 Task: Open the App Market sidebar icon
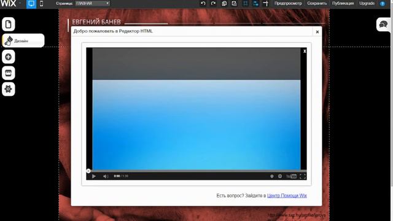[x=8, y=73]
